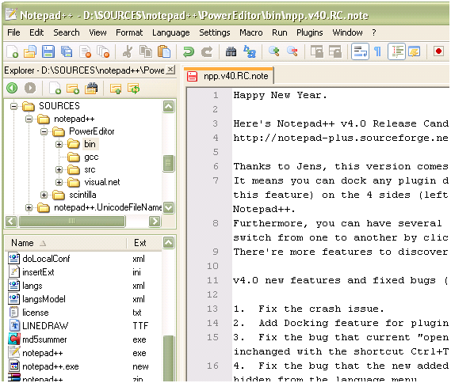Expand the visual.net folder node
The height and width of the screenshot is (383, 451).
(x=59, y=182)
